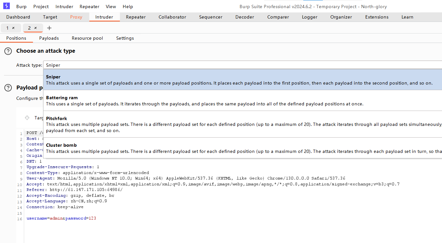Screen dimensions: 442x243
Task: Click the Content-Type header line
Action: pos(87,173)
